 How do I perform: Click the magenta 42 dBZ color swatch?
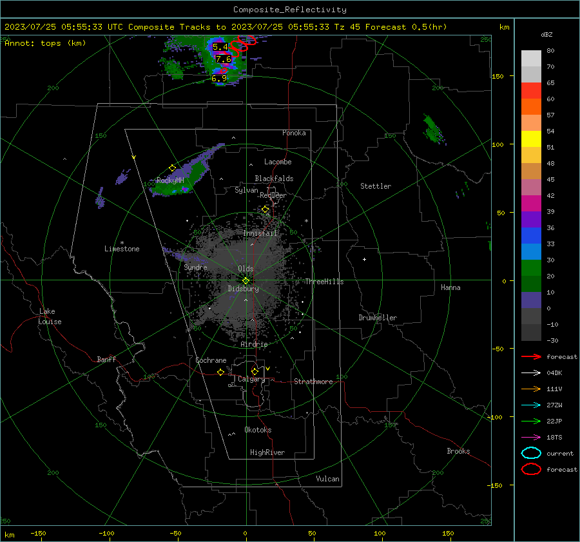click(x=531, y=204)
